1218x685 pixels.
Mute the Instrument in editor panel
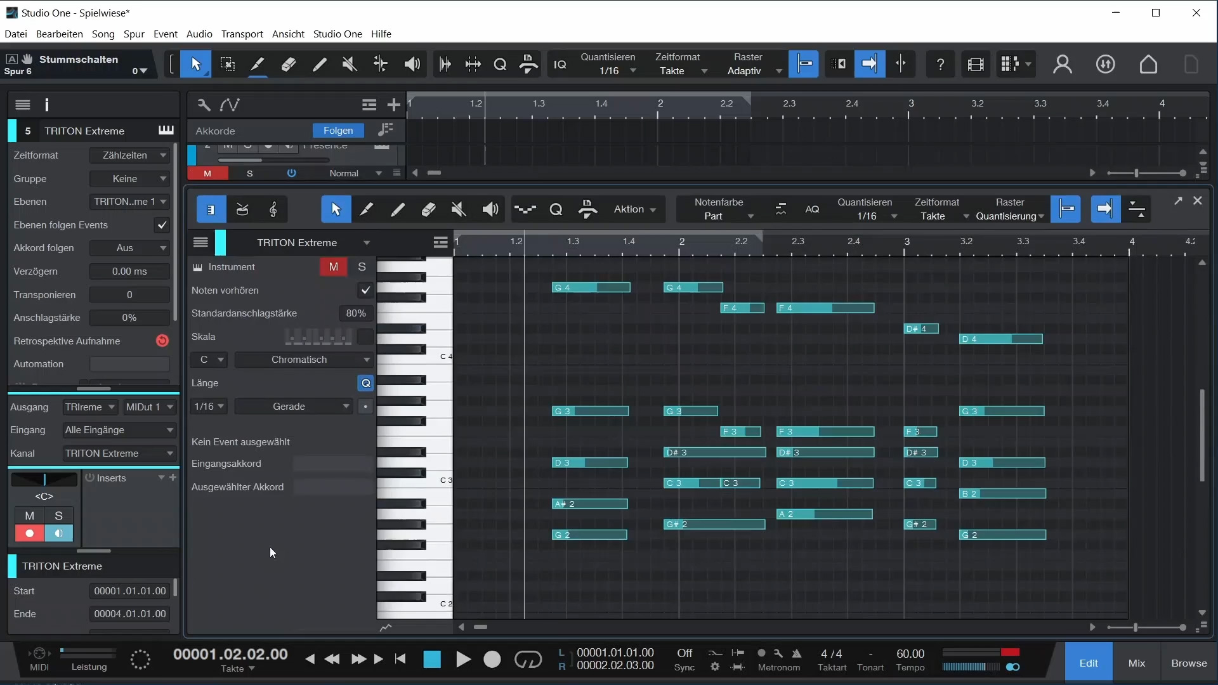(x=334, y=267)
